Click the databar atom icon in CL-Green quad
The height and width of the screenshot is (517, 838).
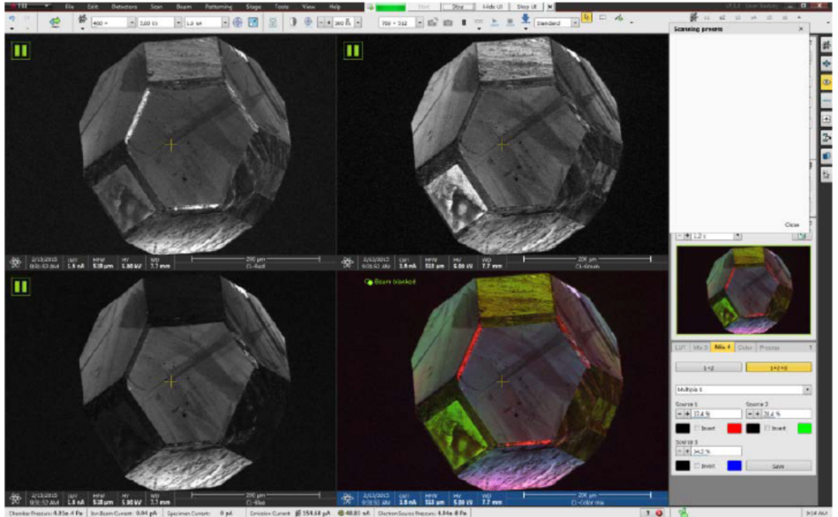click(x=348, y=262)
